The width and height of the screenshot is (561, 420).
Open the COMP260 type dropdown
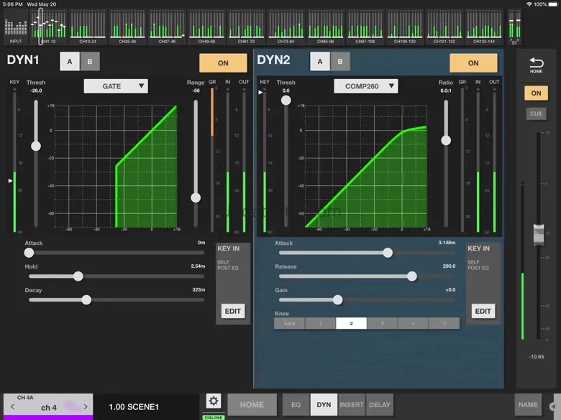pos(365,86)
